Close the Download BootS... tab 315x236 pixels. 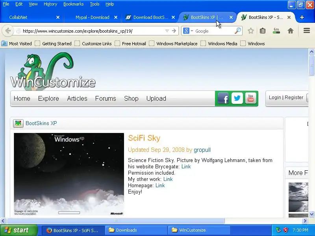pos(173,17)
